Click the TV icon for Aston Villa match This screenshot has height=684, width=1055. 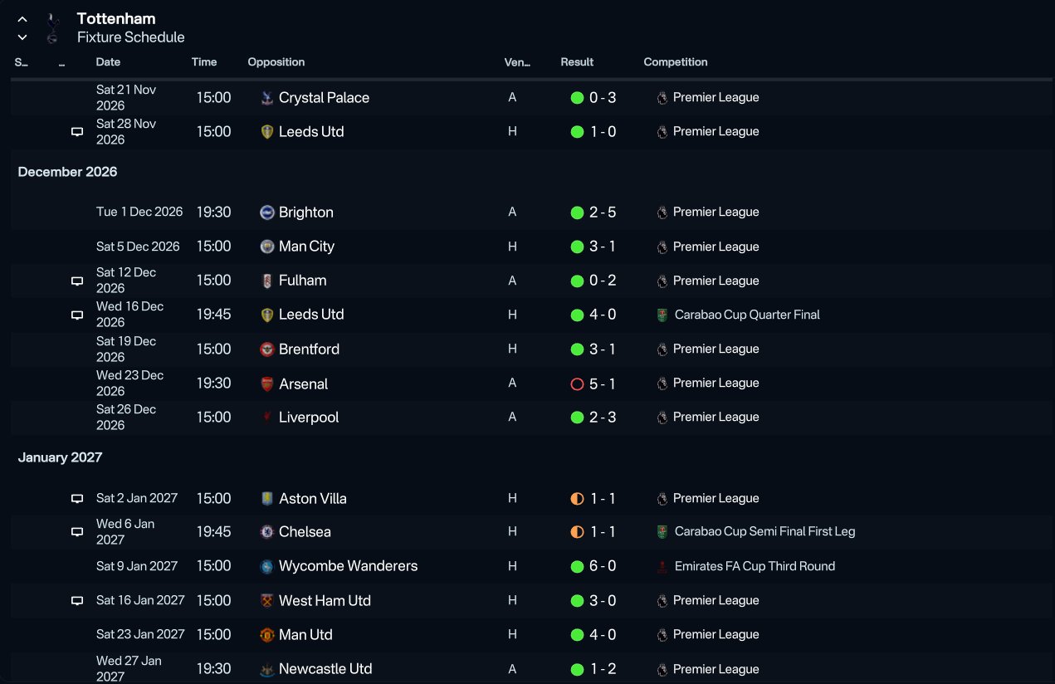pyautogui.click(x=77, y=499)
